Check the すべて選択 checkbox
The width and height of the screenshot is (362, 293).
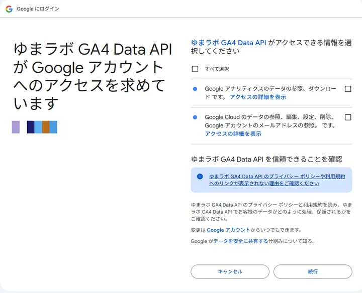point(195,69)
